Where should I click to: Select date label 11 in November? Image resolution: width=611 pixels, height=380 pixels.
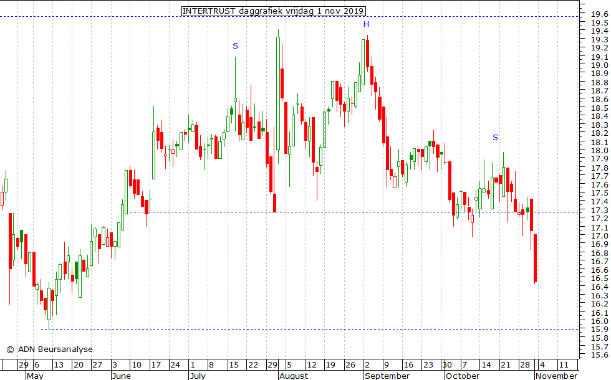coord(564,365)
